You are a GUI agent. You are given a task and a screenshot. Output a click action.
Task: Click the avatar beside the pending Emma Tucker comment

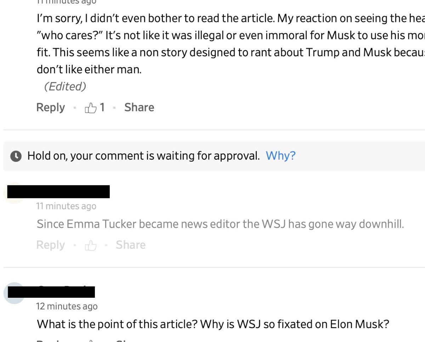tap(14, 193)
